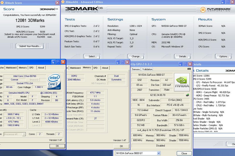Click the 3DMark Score window title icon

click(x=2, y=3)
